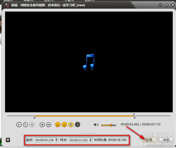Click the add new clip segment icon
The height and width of the screenshot is (148, 176).
[x=71, y=125]
